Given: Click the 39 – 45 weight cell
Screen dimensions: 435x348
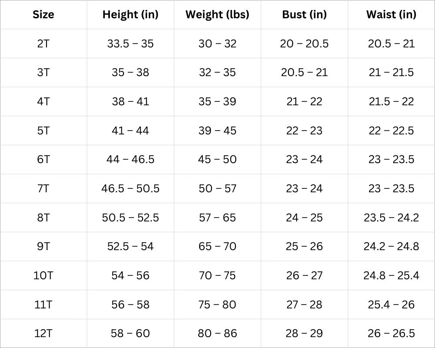Looking at the screenshot, I should [x=217, y=130].
